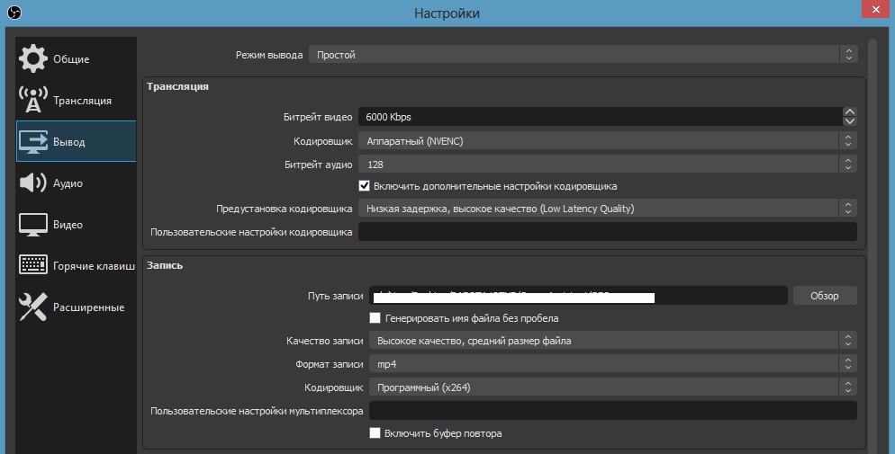
Task: Open the Расширенные tab label
Action: click(88, 307)
